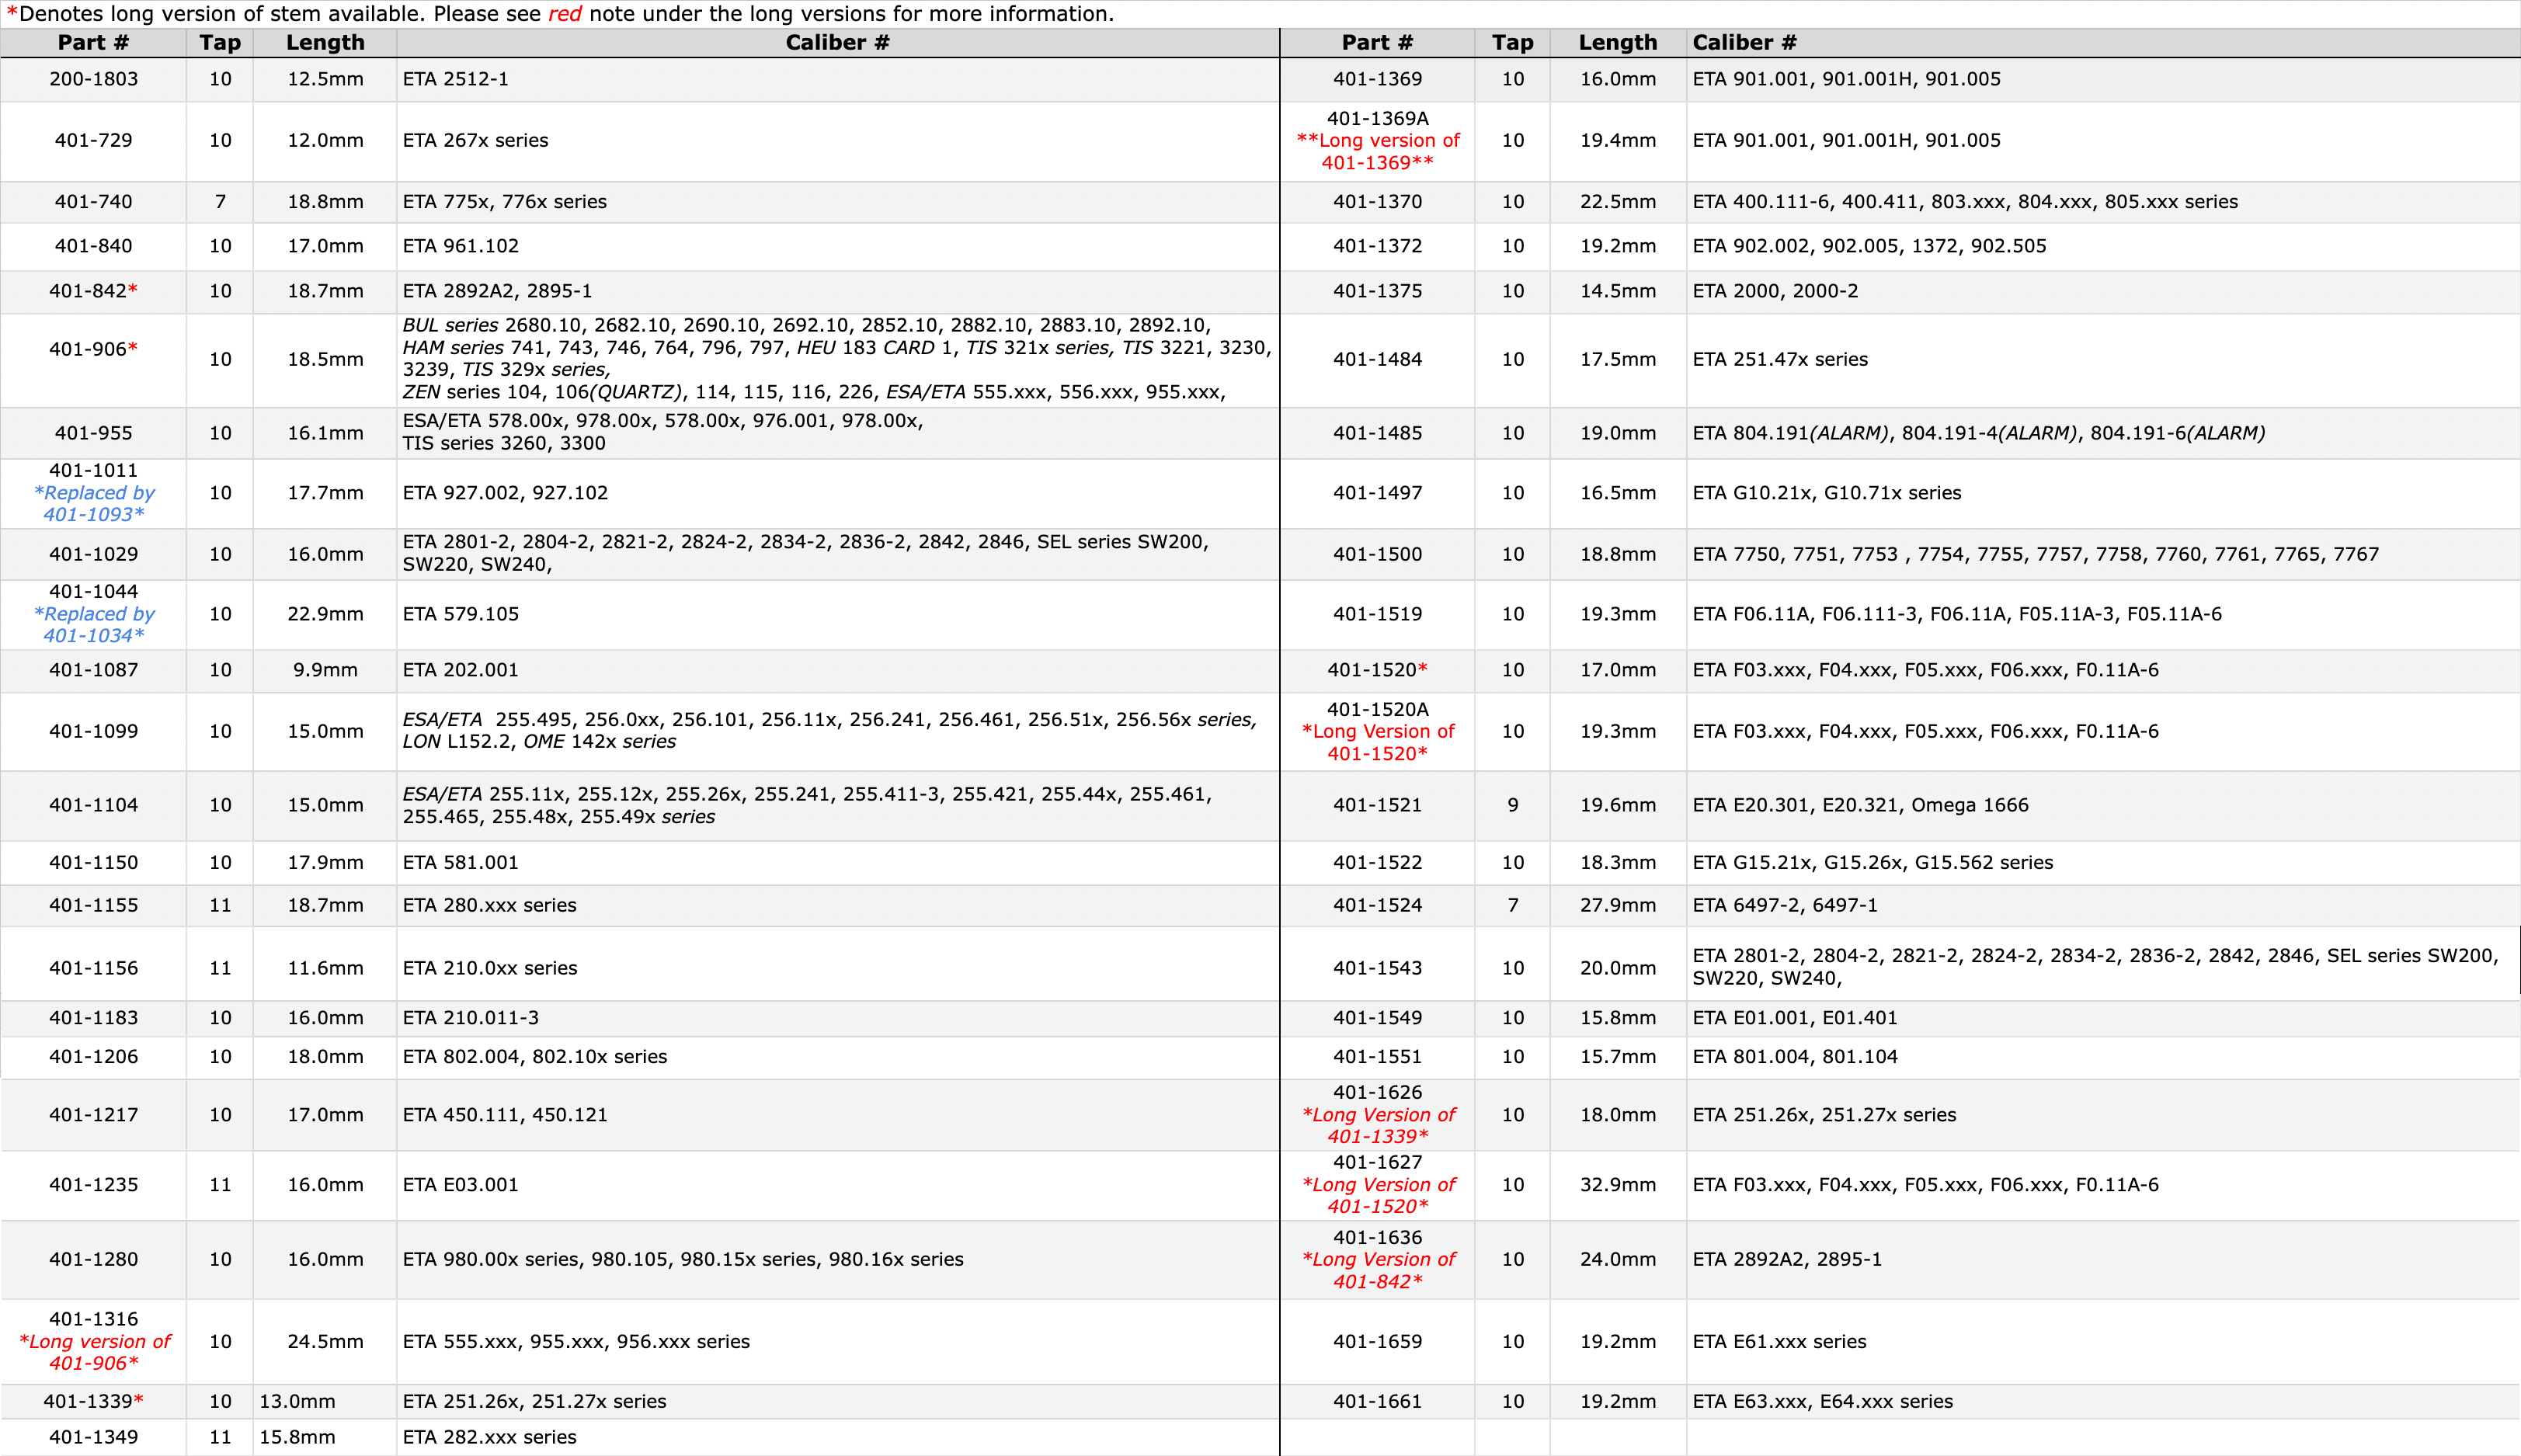Image resolution: width=2521 pixels, height=1456 pixels.
Task: Click part 401-1339*
Action: click(x=94, y=1401)
